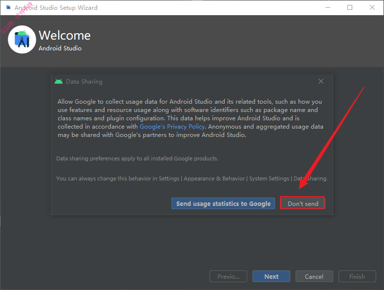Click the disabled Previous button
This screenshot has height=290, width=384.
pos(228,276)
